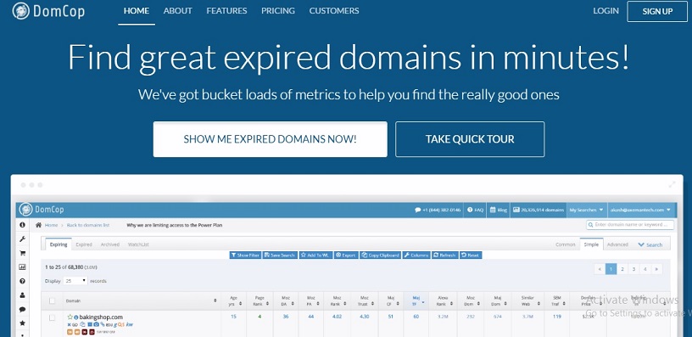
Task: Open the wrench tools icon in the sidebar
Action: 23,239
